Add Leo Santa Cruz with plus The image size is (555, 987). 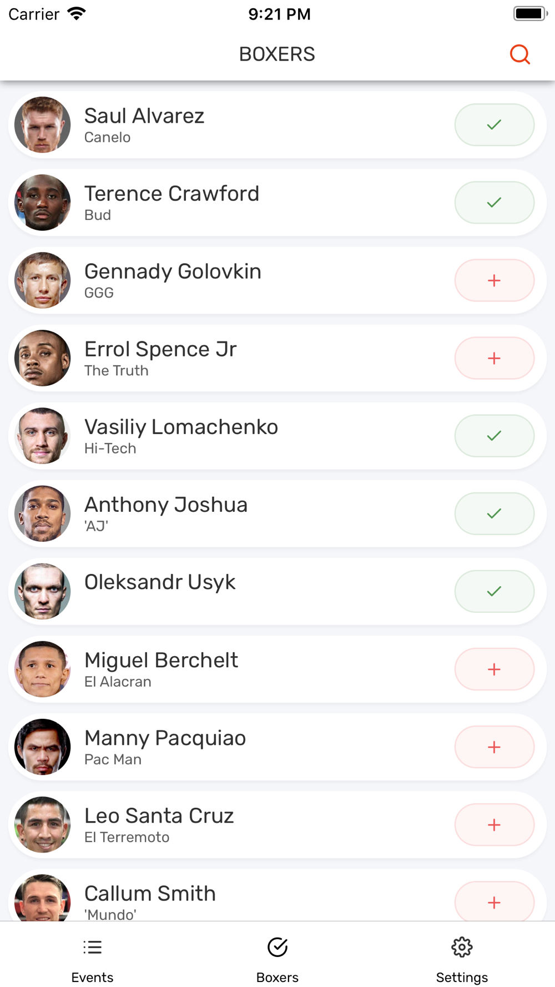point(495,824)
